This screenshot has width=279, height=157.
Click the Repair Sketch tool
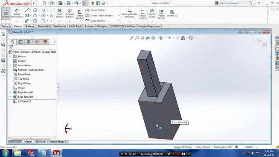143,14
